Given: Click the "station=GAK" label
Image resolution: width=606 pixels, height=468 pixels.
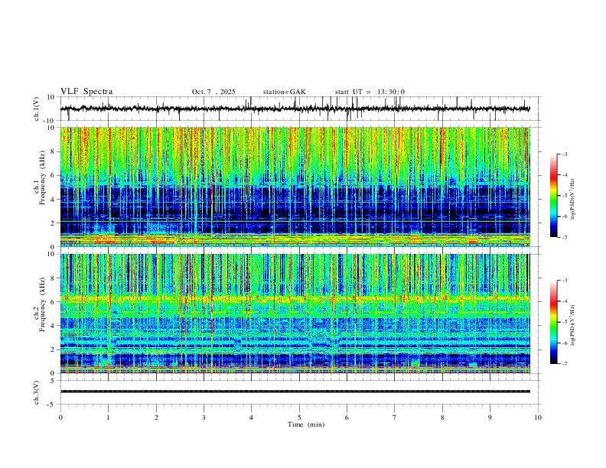Looking at the screenshot, I should click(284, 92).
